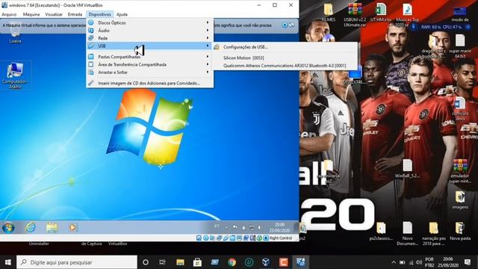This screenshot has width=478, height=269.
Task: Select the highlighted USB menu entry
Action: [x=149, y=46]
